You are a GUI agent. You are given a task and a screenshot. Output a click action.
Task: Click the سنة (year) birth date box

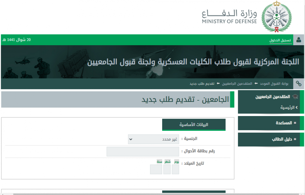pos(156,169)
